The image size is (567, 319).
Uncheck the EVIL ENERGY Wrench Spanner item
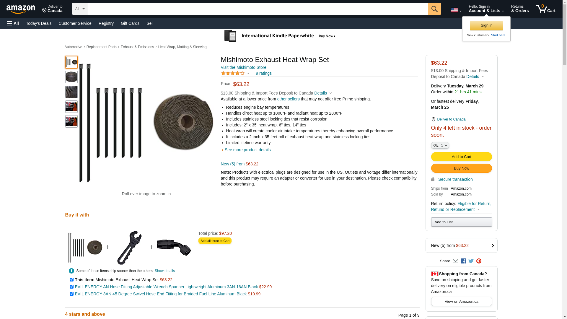click(x=71, y=287)
